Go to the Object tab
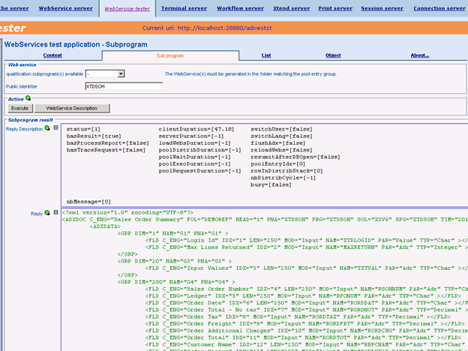This screenshot has width=468, height=351. tap(333, 55)
